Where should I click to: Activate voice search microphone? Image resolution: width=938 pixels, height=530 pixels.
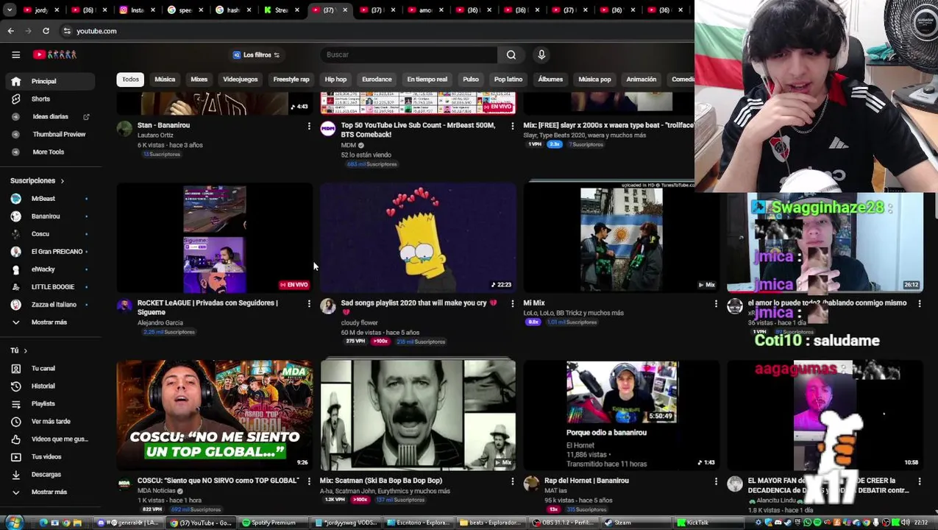(541, 54)
